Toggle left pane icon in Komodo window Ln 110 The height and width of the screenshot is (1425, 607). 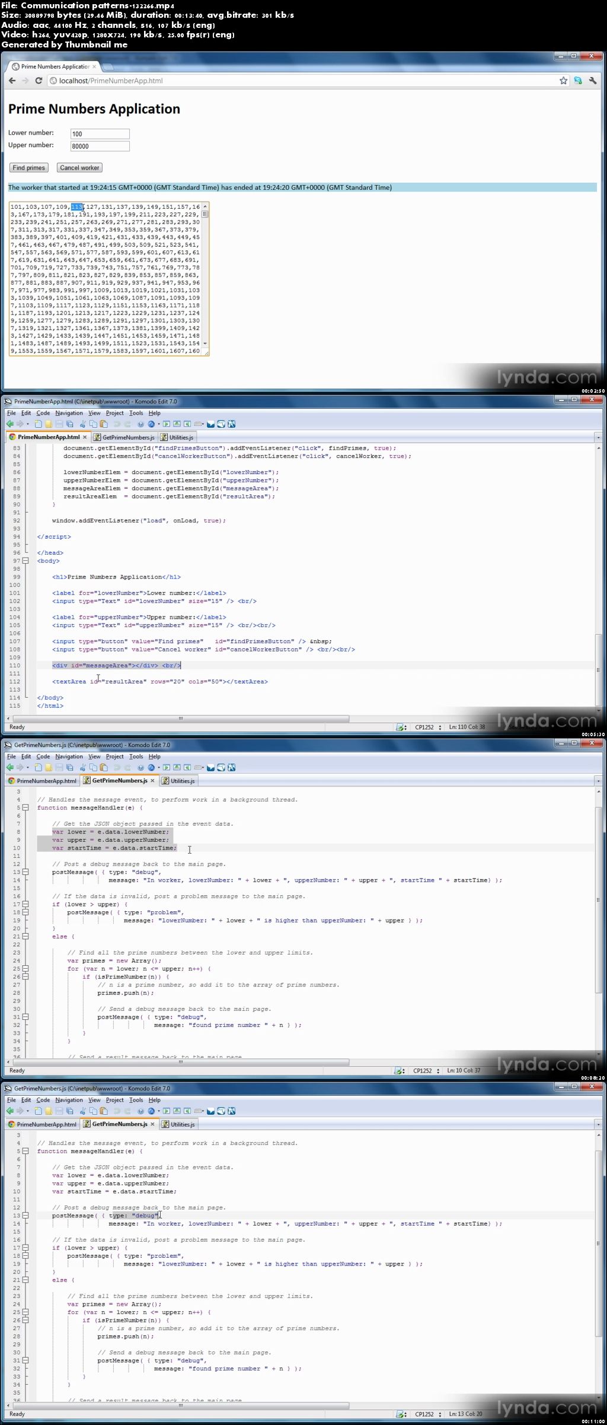[167, 424]
